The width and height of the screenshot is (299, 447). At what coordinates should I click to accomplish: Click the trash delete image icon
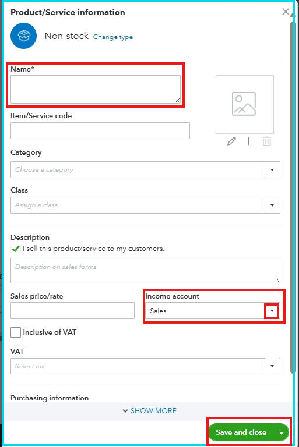(267, 141)
